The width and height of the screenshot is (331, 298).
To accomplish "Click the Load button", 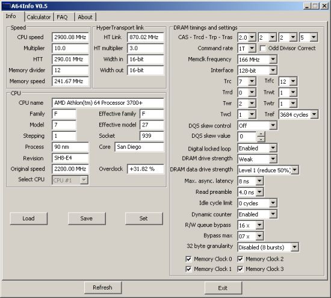I will coord(28,219).
